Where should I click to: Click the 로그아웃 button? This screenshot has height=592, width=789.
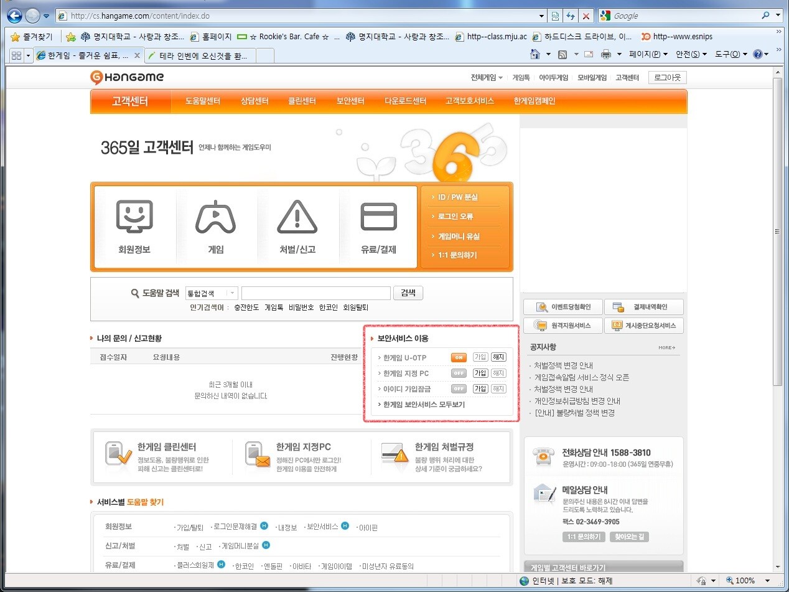[x=667, y=78]
